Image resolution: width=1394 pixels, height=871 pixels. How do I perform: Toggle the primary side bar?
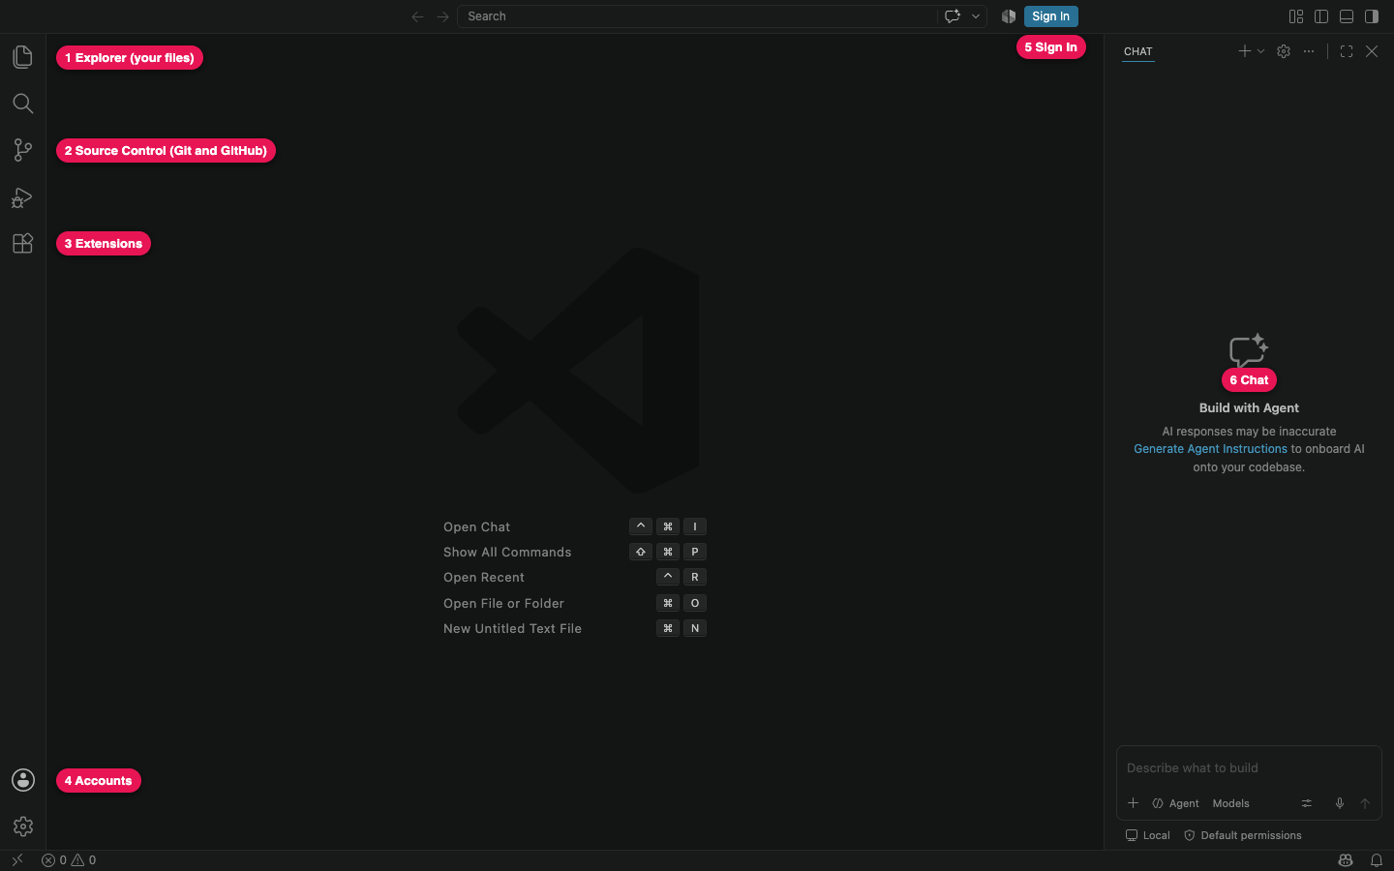(1321, 16)
